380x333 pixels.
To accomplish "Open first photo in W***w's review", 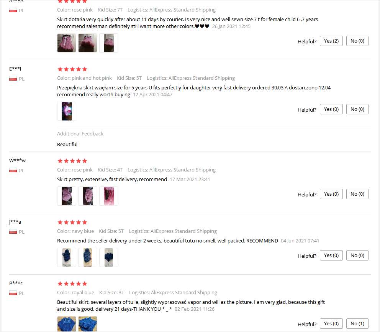I will pyautogui.click(x=67, y=196).
